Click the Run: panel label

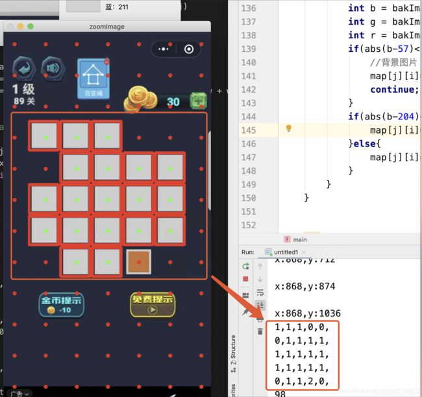click(x=248, y=252)
